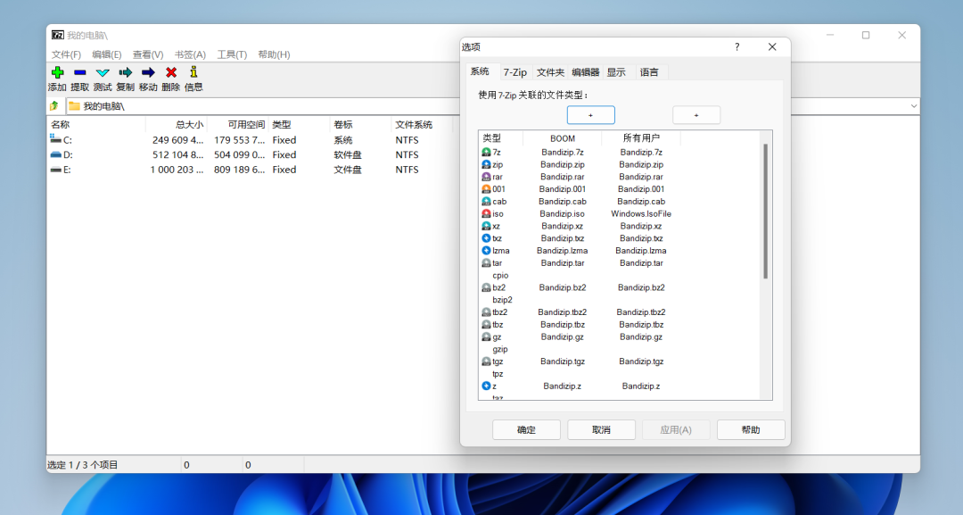Viewport: 963px width, 515px height.
Task: Click the 001 file type icon
Action: (x=486, y=188)
